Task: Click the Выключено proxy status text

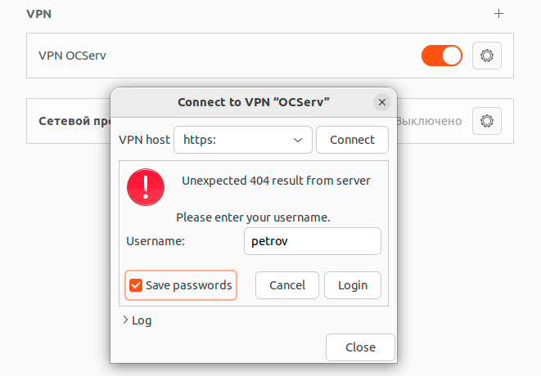Action: click(x=429, y=121)
